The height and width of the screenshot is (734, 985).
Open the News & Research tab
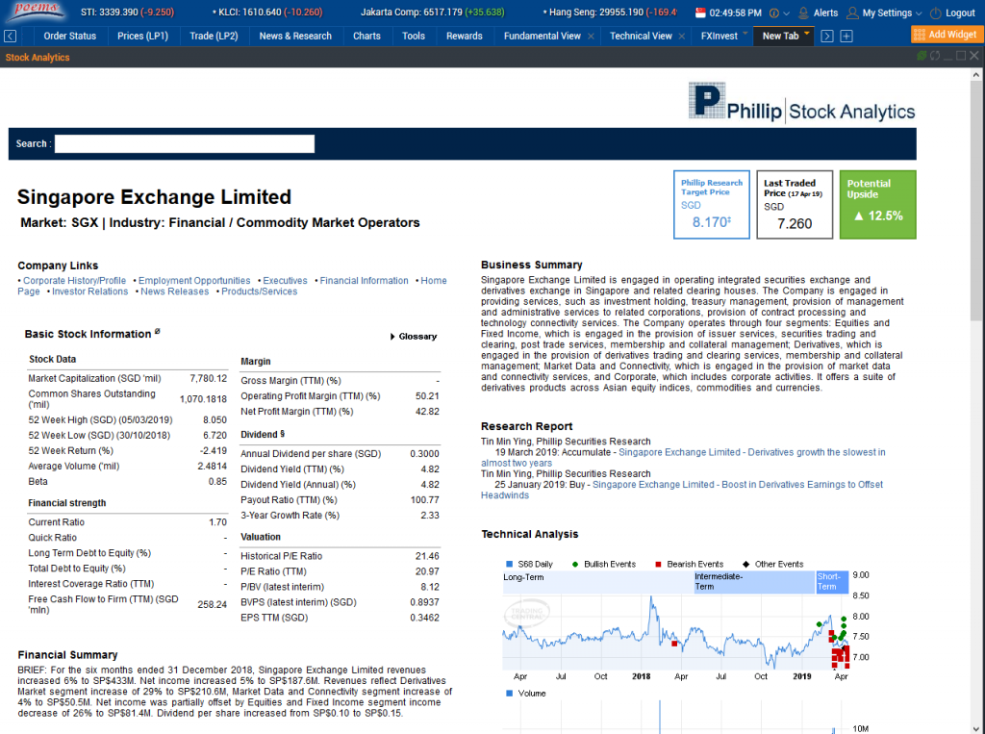[x=295, y=36]
